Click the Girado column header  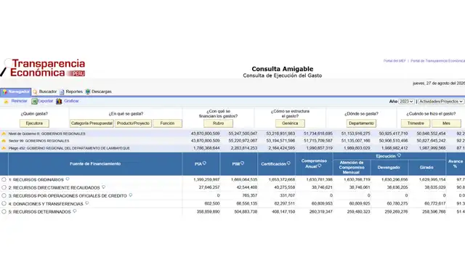pos(426,168)
